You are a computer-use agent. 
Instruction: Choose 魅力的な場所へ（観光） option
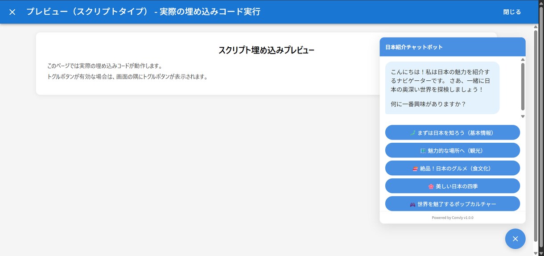coord(453,150)
